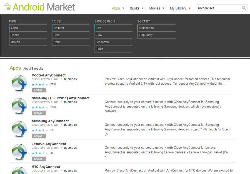
Task: Select Apps under the Type filter
Action: pyautogui.click(x=28, y=28)
